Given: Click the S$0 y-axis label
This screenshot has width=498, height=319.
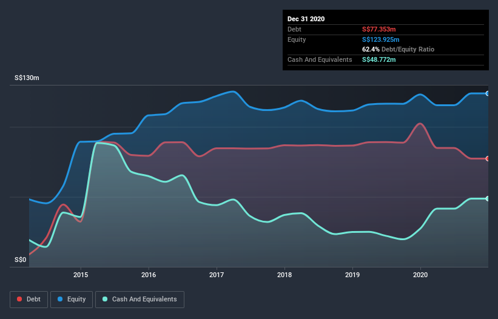Looking at the screenshot, I should coord(21,260).
